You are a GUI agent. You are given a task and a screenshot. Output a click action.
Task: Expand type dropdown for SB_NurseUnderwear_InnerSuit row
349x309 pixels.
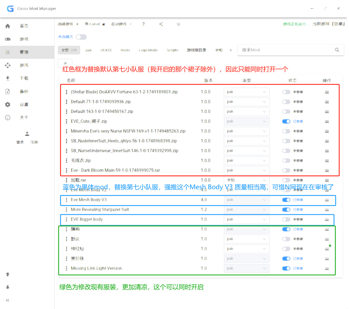click(x=246, y=151)
